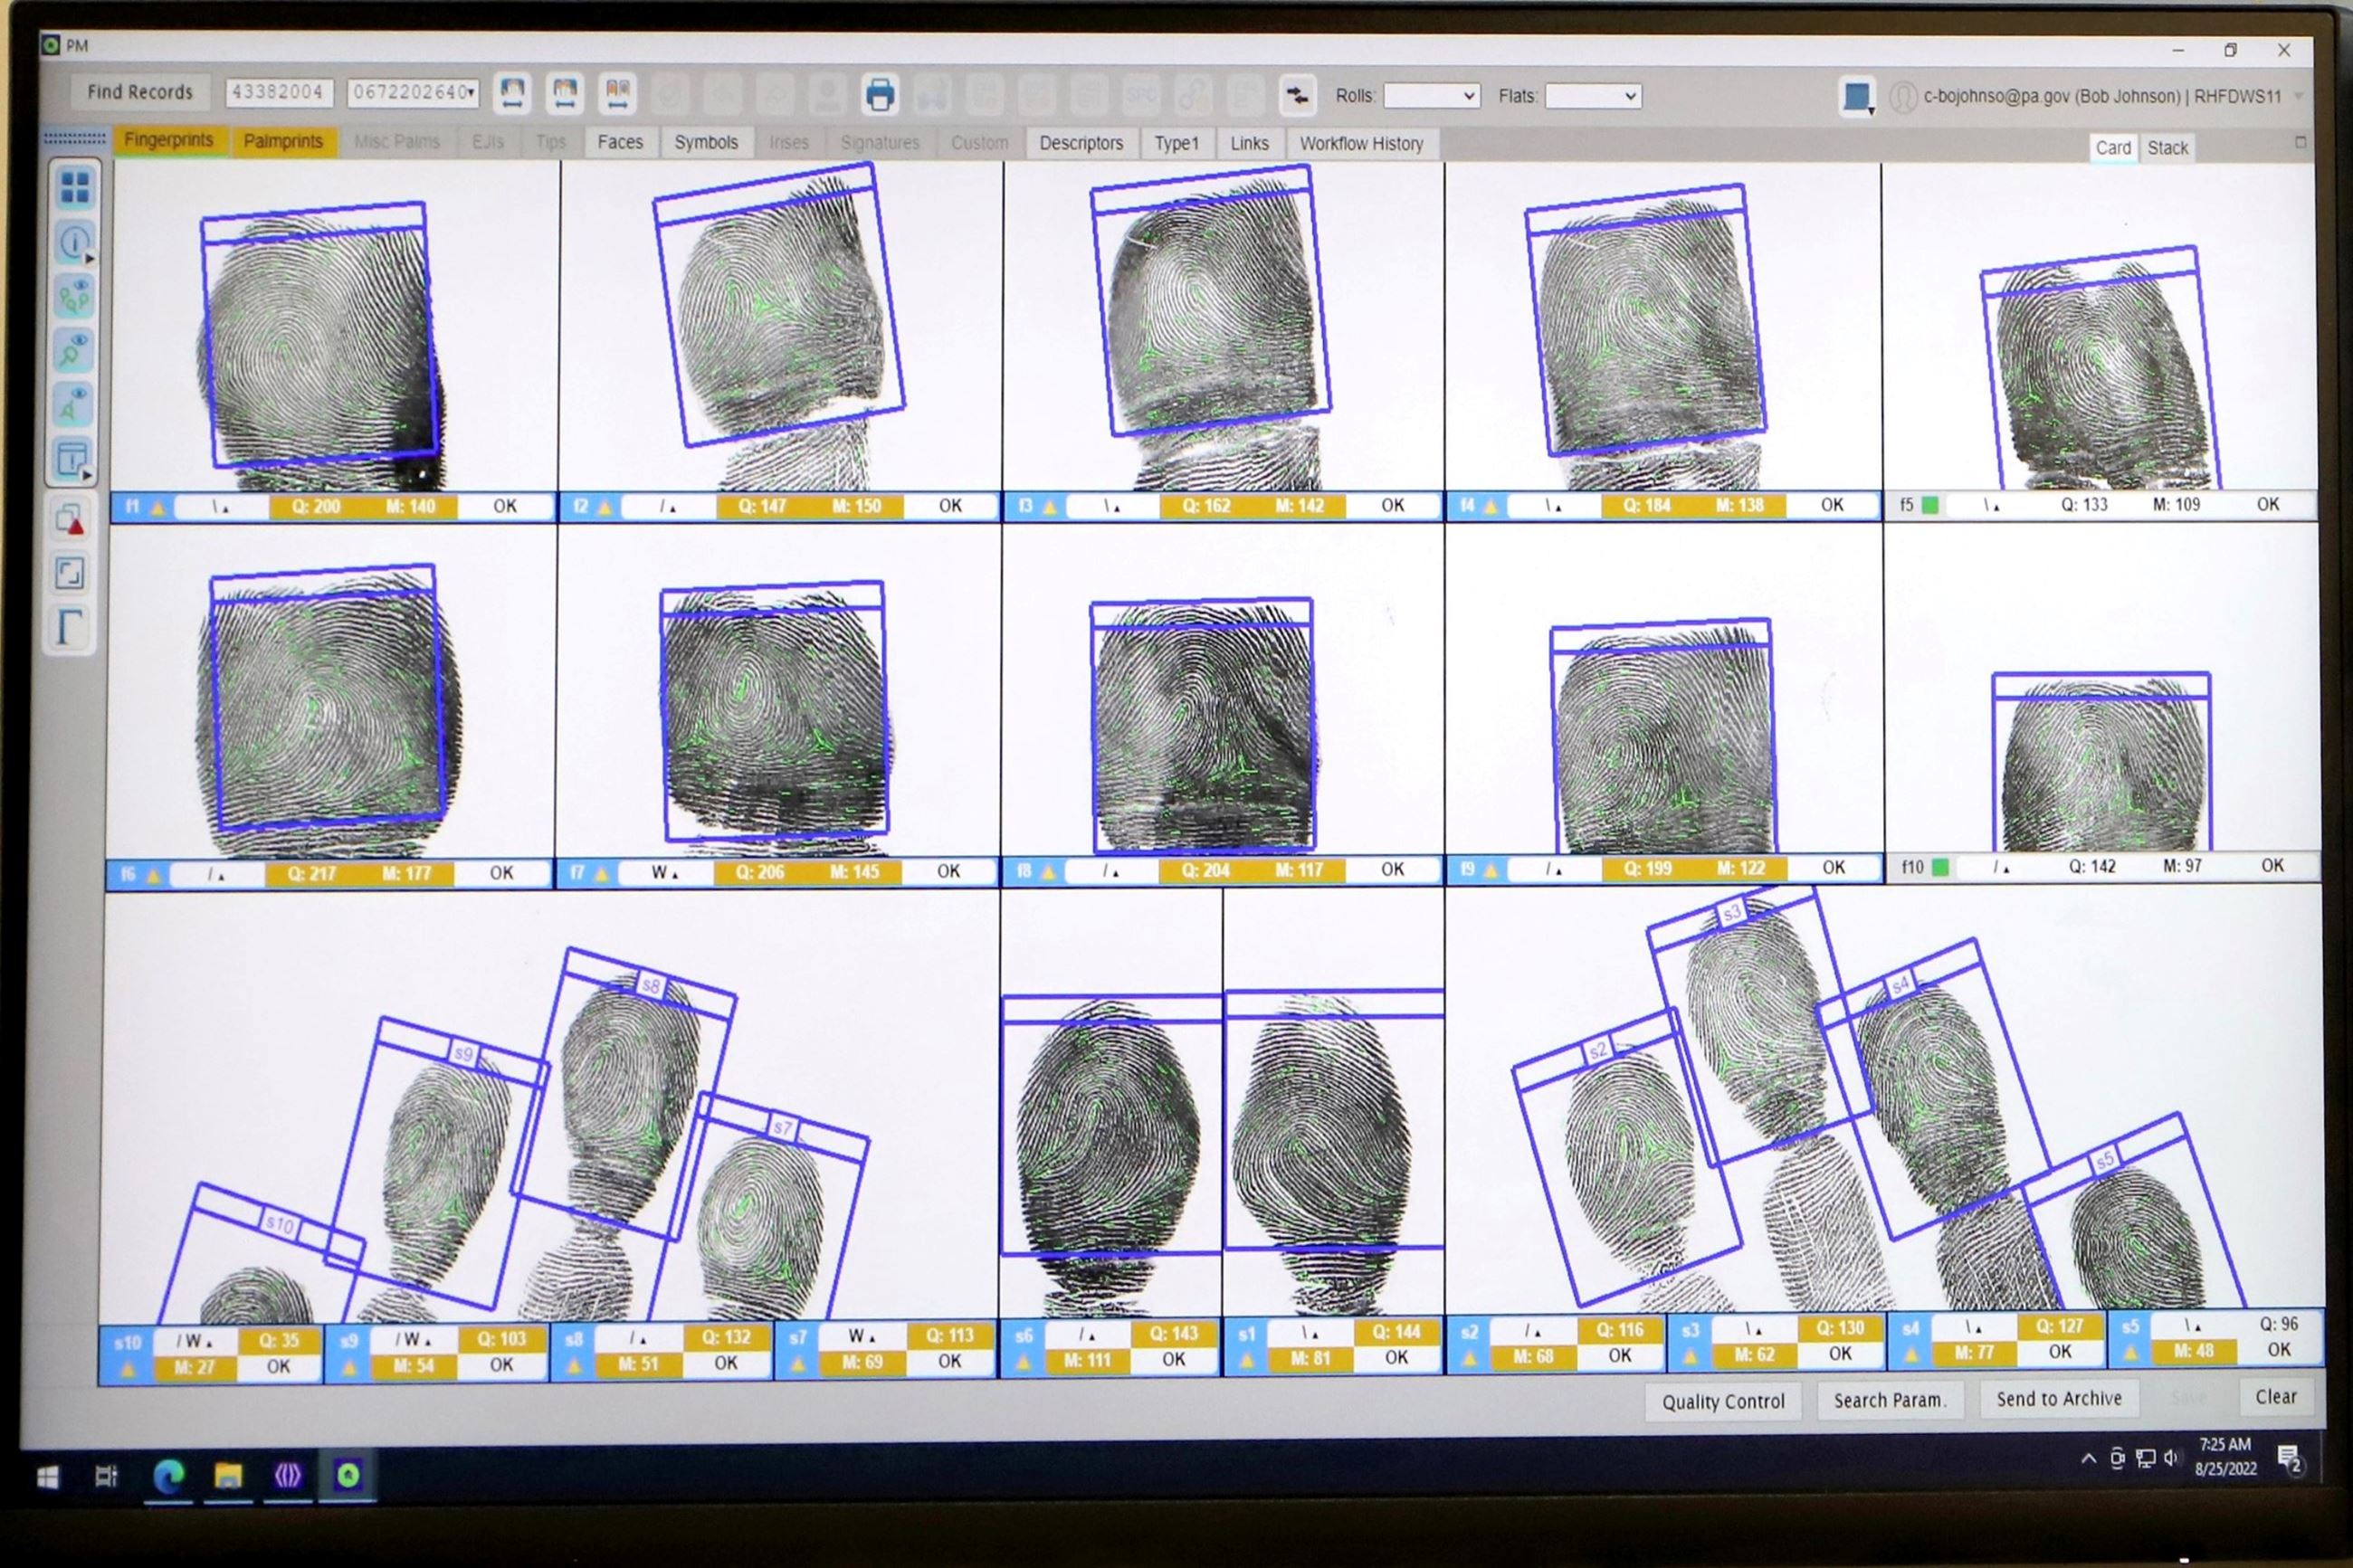Click the swap arrows icon left of Rolls
Viewport: 2353px width, 1568px height.
pyautogui.click(x=1298, y=95)
